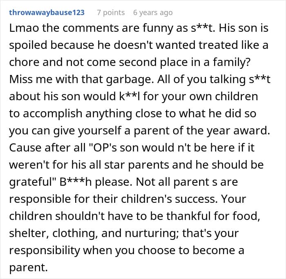Screen dimensions: 286x279
Task: Open the throwawaybause123 user profile link
Action: point(47,13)
